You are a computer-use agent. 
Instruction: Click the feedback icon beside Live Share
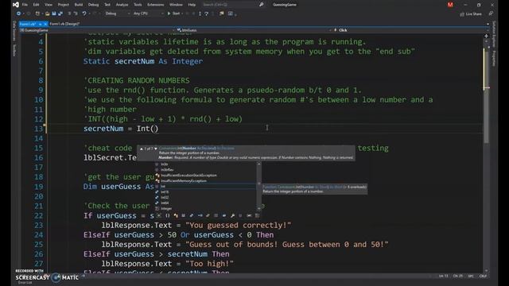491,14
